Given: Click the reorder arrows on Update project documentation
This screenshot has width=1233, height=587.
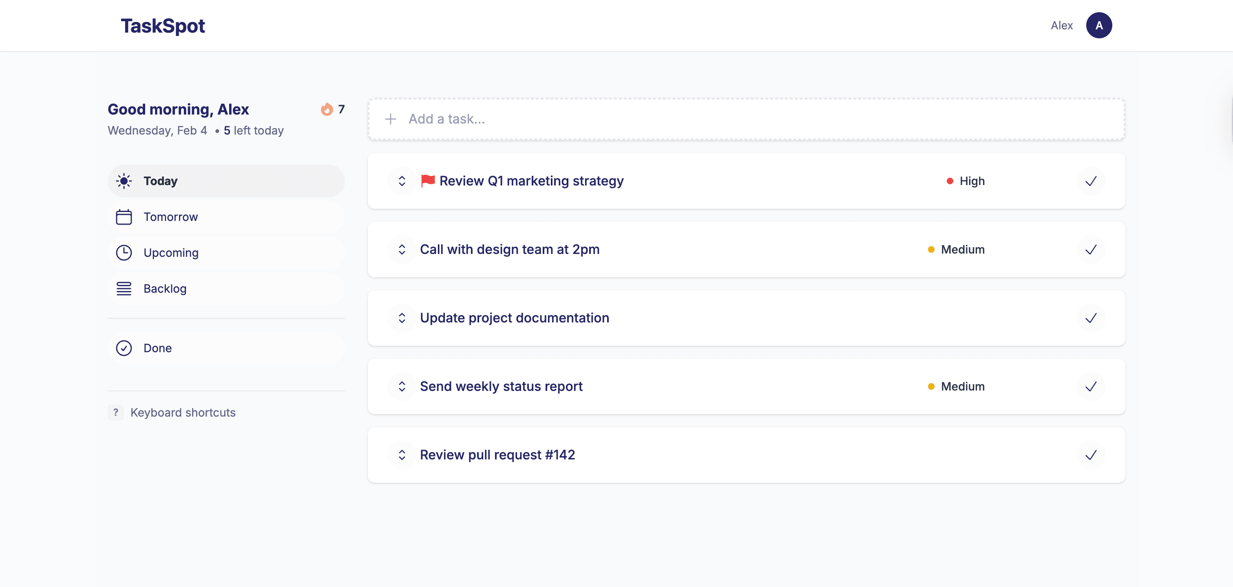Looking at the screenshot, I should [401, 318].
